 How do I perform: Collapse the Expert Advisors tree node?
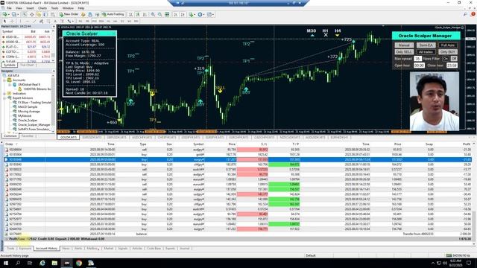click(5, 98)
